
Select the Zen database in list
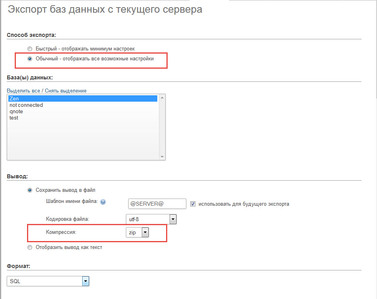[x=83, y=98]
